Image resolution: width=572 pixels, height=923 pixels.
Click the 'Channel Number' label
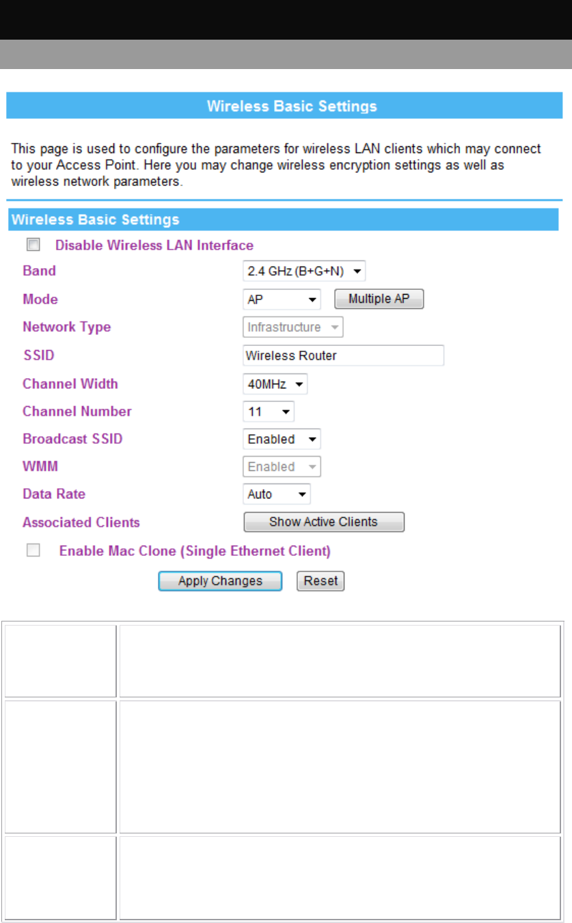[x=77, y=412]
